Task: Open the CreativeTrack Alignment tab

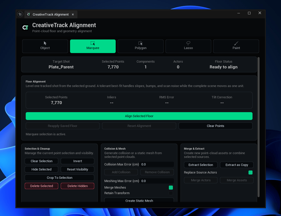Action: pyautogui.click(x=51, y=15)
